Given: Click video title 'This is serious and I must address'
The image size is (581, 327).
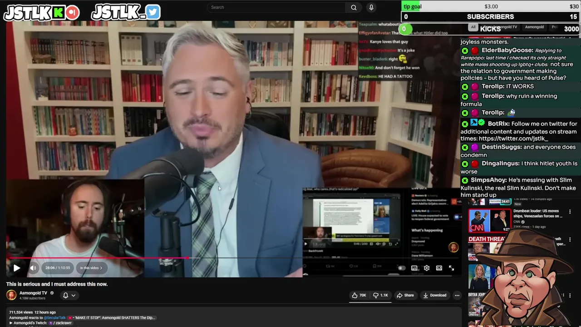Looking at the screenshot, I should (57, 284).
